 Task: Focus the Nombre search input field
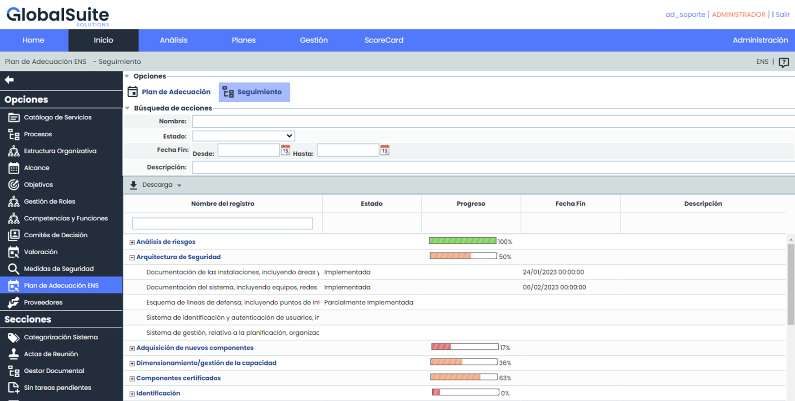click(x=493, y=122)
